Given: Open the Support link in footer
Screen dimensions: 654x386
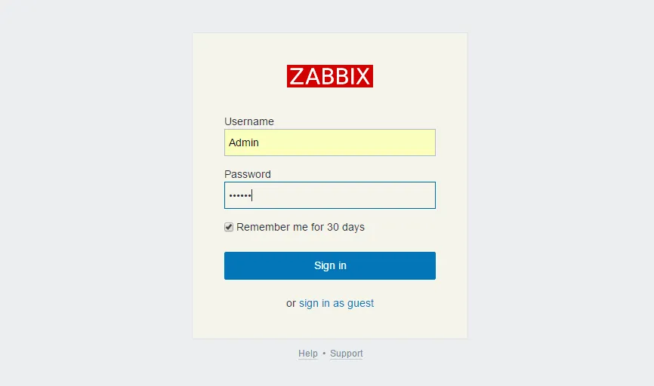Looking at the screenshot, I should pyautogui.click(x=346, y=354).
